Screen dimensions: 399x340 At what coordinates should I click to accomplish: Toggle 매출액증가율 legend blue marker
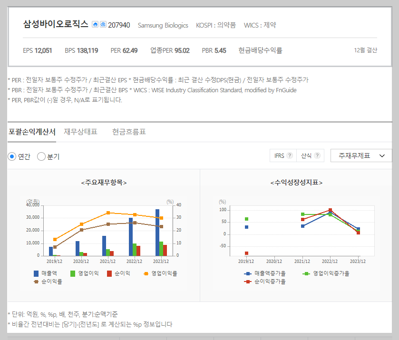point(248,273)
